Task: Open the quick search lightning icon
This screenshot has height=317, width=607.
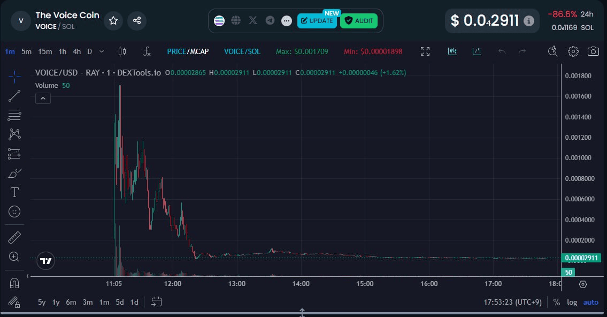Action: (x=553, y=51)
